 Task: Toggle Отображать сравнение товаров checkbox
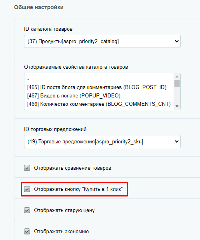[x=27, y=168]
